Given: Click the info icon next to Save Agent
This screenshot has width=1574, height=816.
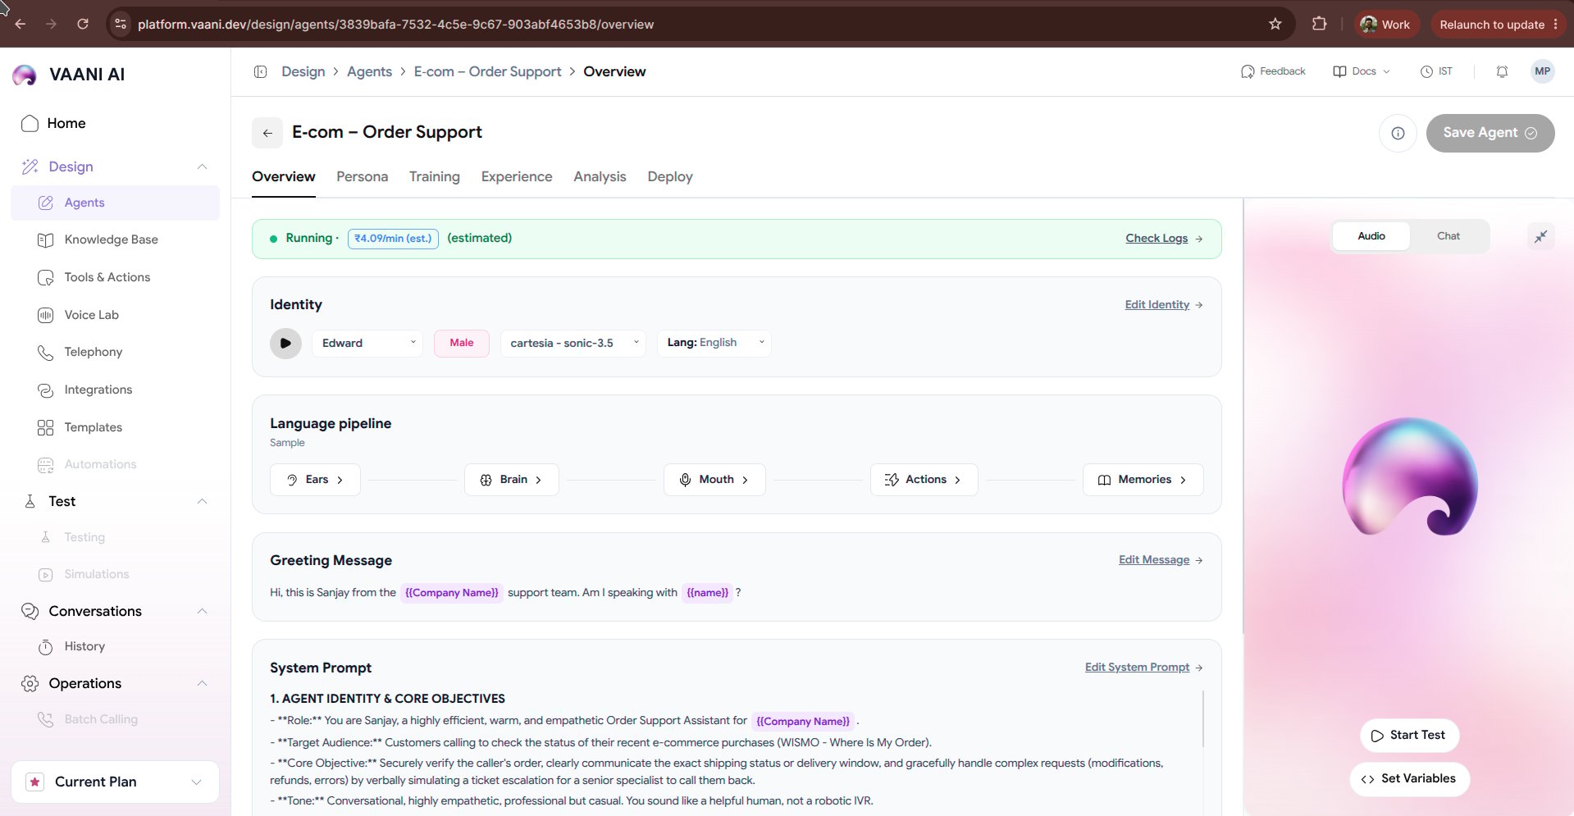Looking at the screenshot, I should [x=1398, y=133].
